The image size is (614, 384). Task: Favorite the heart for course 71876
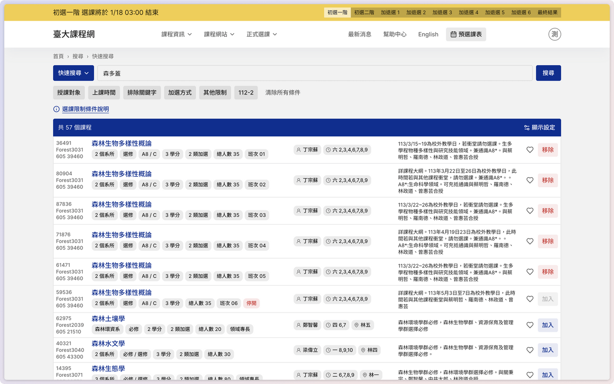click(x=530, y=241)
